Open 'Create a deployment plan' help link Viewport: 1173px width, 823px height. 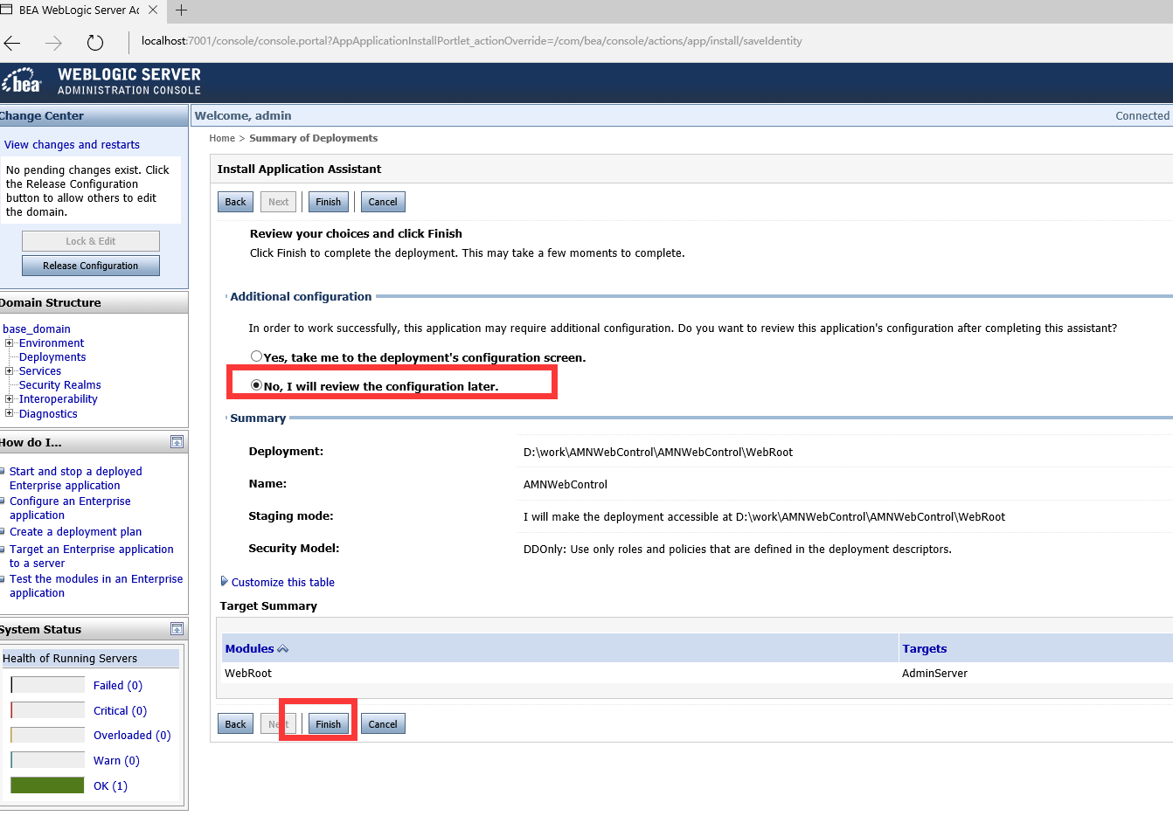[75, 532]
